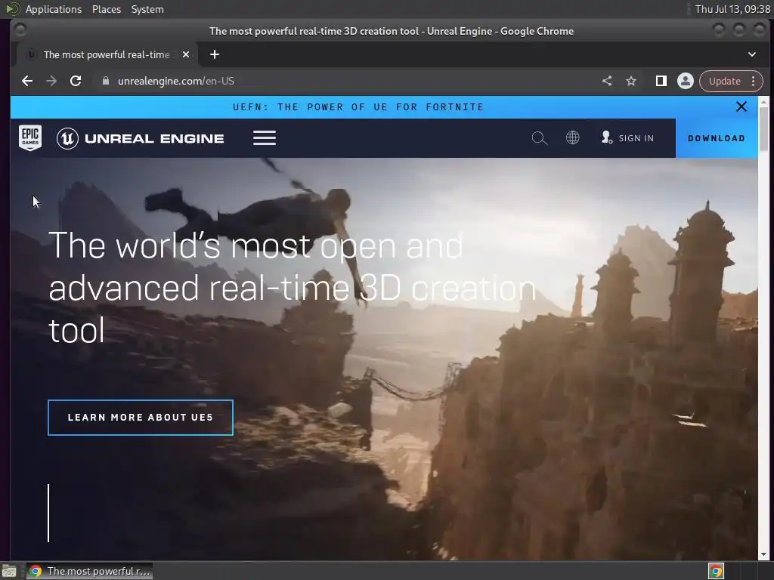The image size is (774, 580).
Task: Open Chrome profile avatar
Action: coord(685,81)
